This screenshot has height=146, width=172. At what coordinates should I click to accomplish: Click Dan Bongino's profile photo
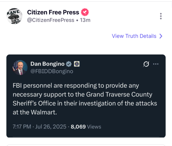(x=20, y=68)
